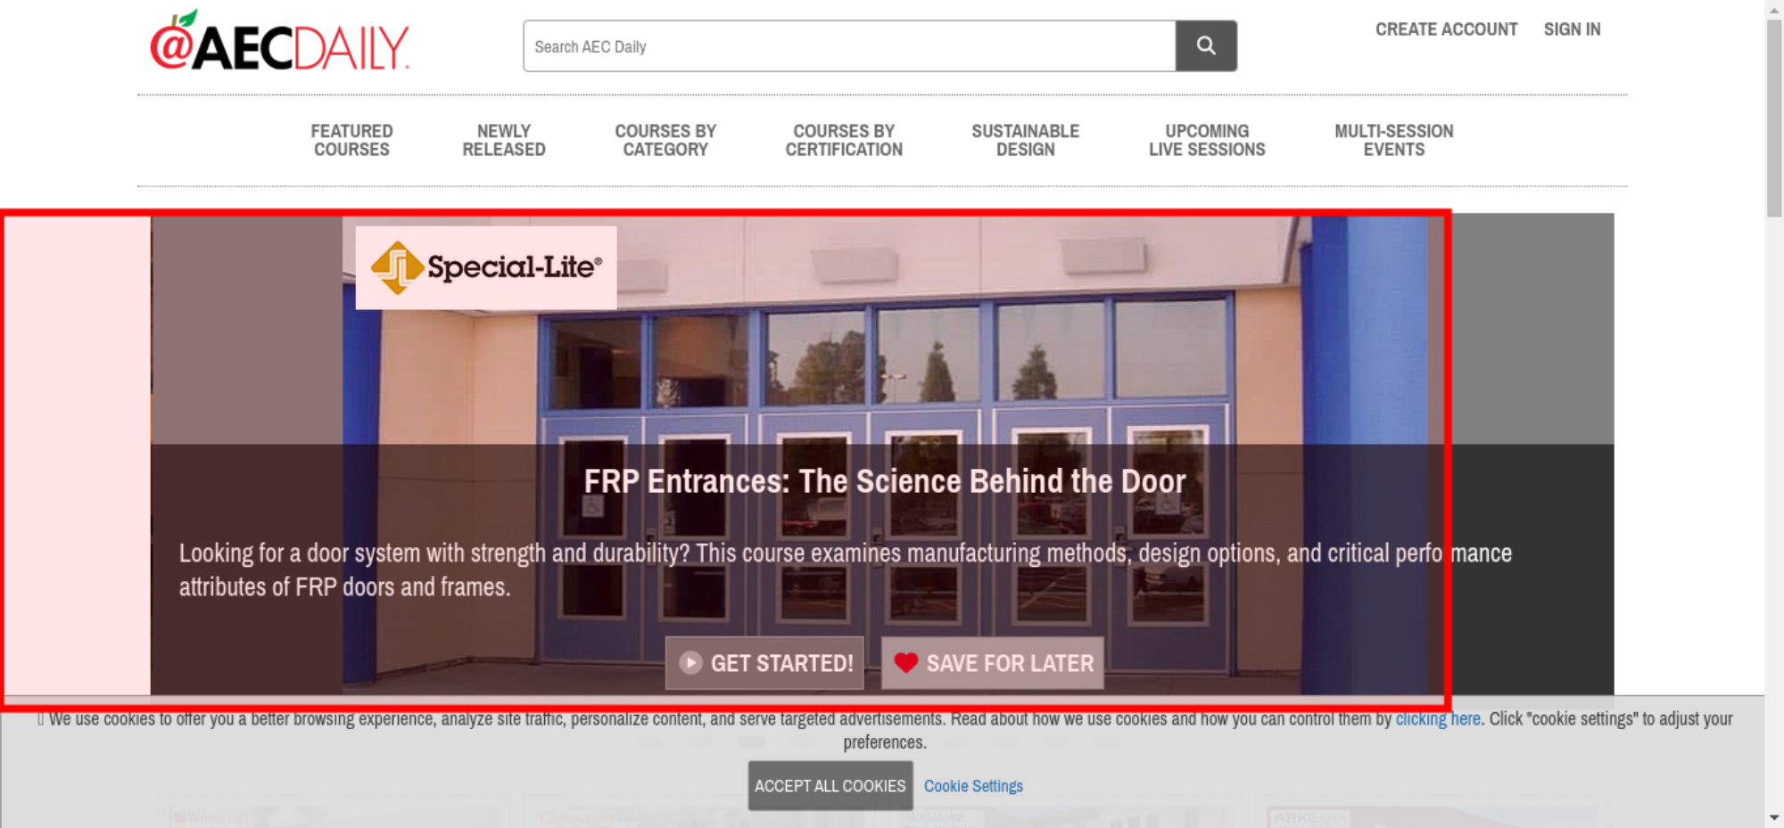The image size is (1784, 828).
Task: Navigate to Multi-Session Events
Action: click(1393, 141)
